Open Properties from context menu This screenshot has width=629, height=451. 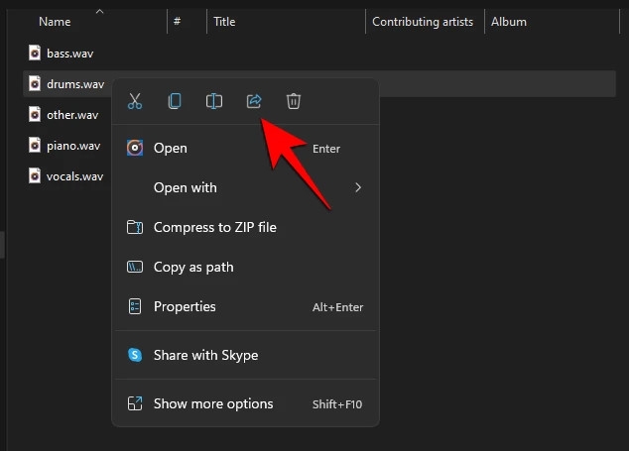(245, 306)
